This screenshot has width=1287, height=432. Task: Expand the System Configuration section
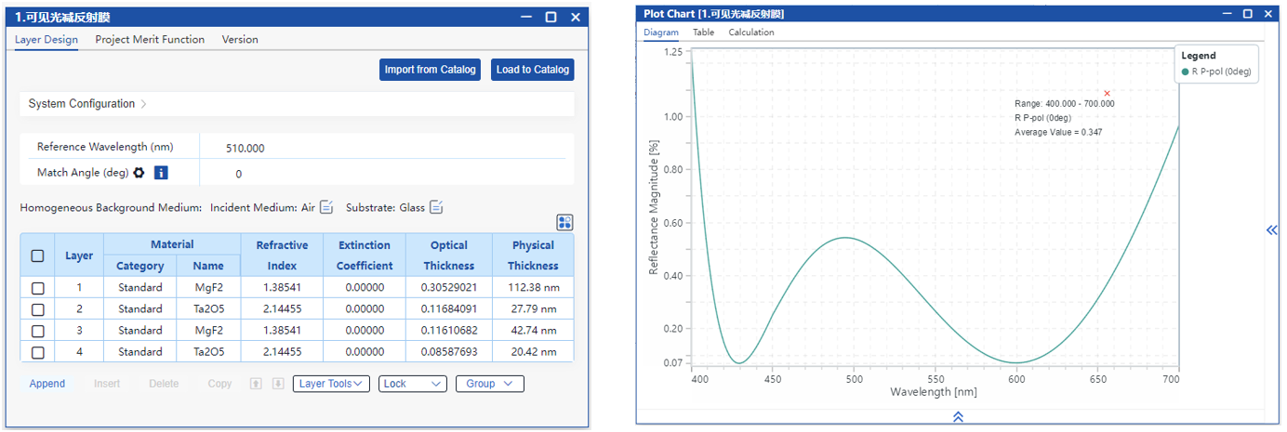pyautogui.click(x=87, y=104)
